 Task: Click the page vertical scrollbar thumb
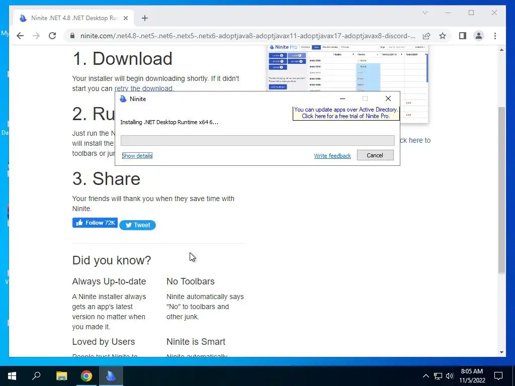point(501,189)
